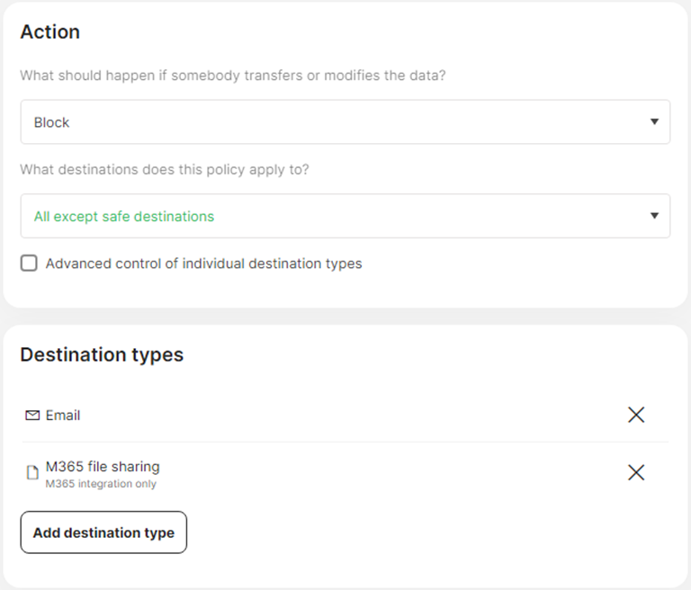Select the Email row label
The image size is (691, 590).
(63, 416)
